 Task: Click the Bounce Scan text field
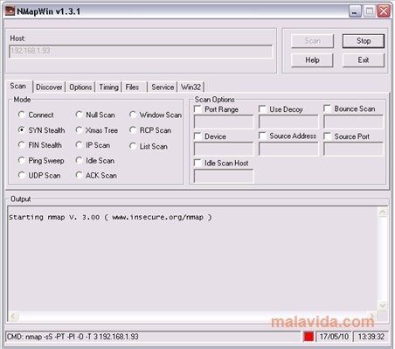[x=353, y=122]
